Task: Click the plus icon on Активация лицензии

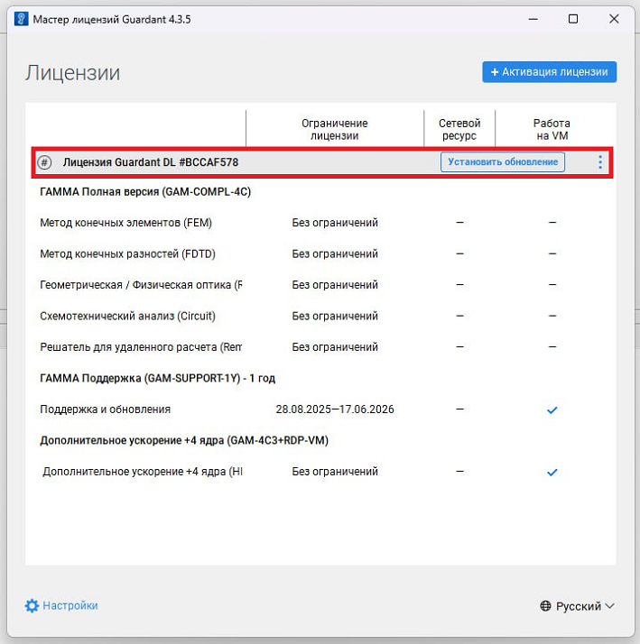Action: (495, 72)
